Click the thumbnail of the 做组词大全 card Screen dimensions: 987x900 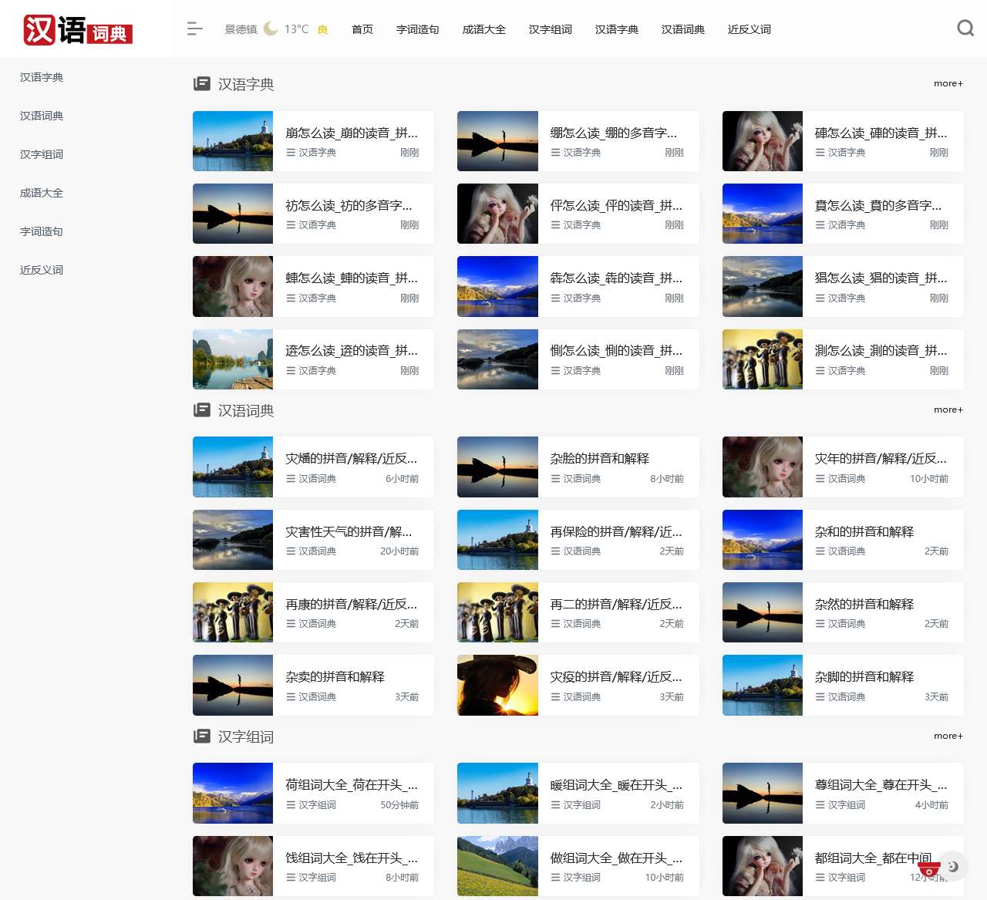pos(497,866)
